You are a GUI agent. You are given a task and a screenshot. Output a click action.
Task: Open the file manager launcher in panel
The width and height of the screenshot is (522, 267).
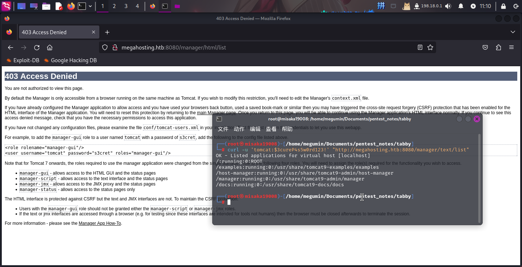(x=46, y=6)
